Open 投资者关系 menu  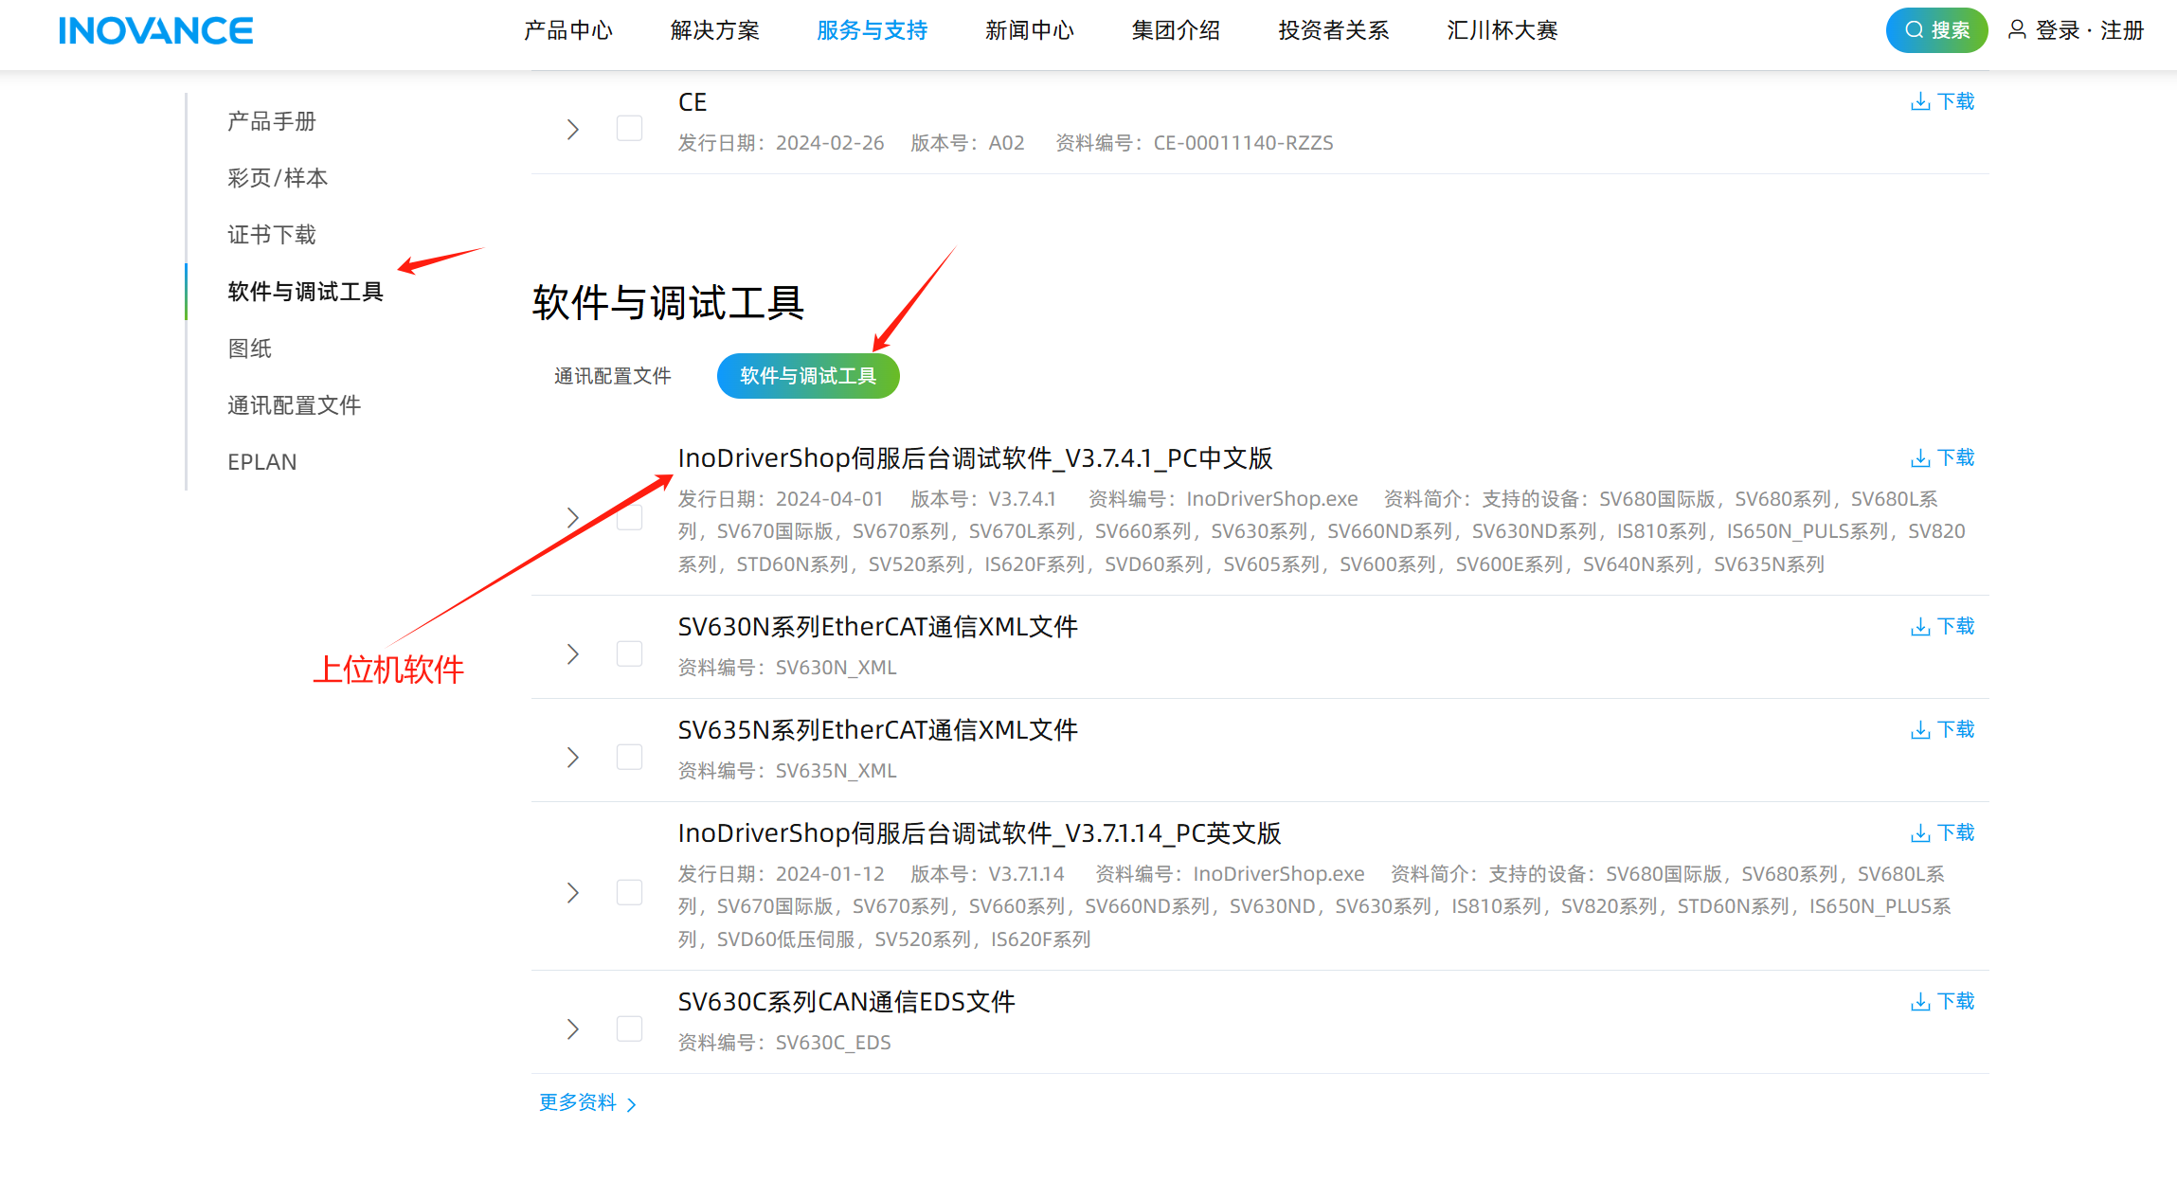click(x=1334, y=31)
